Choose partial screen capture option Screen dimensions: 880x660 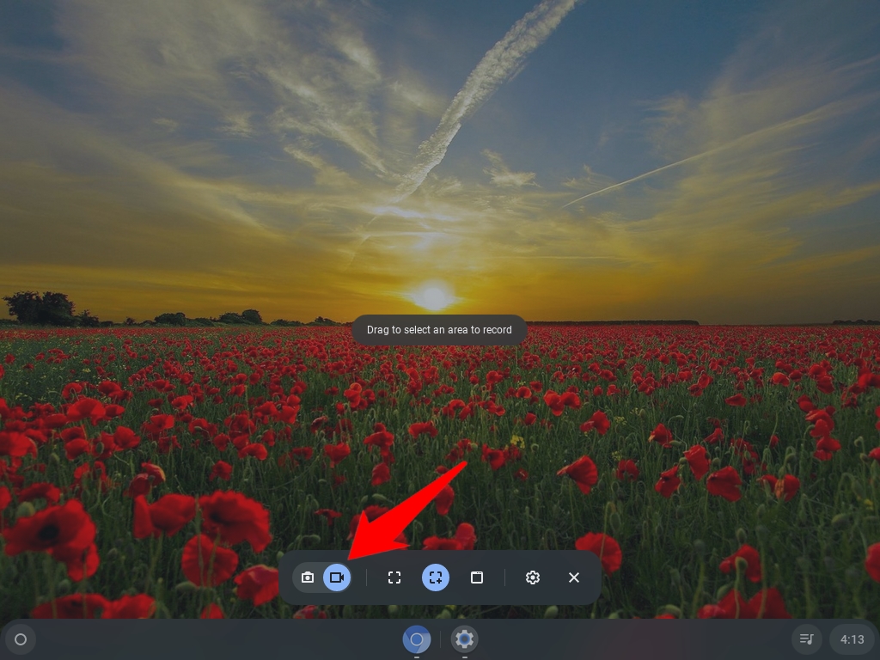[436, 577]
